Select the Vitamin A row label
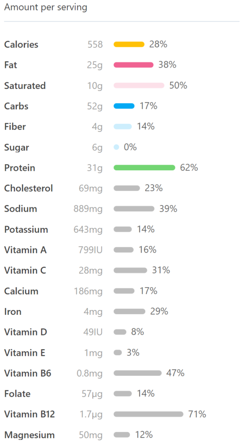Image resolution: width=245 pixels, height=446 pixels. click(25, 250)
